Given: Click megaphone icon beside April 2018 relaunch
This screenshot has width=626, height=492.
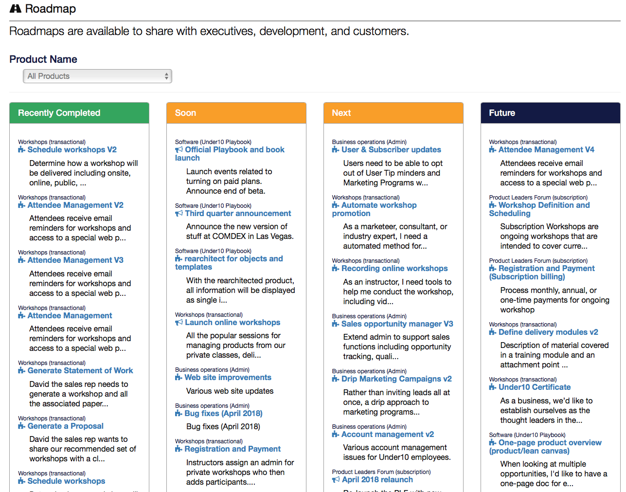Looking at the screenshot, I should tap(336, 480).
